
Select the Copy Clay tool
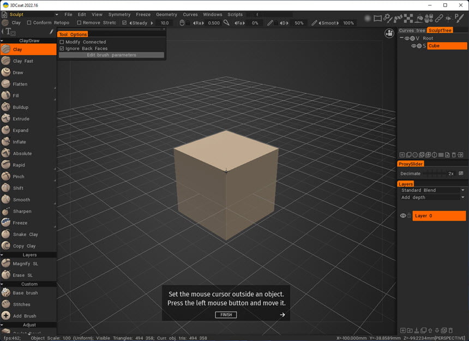point(28,246)
